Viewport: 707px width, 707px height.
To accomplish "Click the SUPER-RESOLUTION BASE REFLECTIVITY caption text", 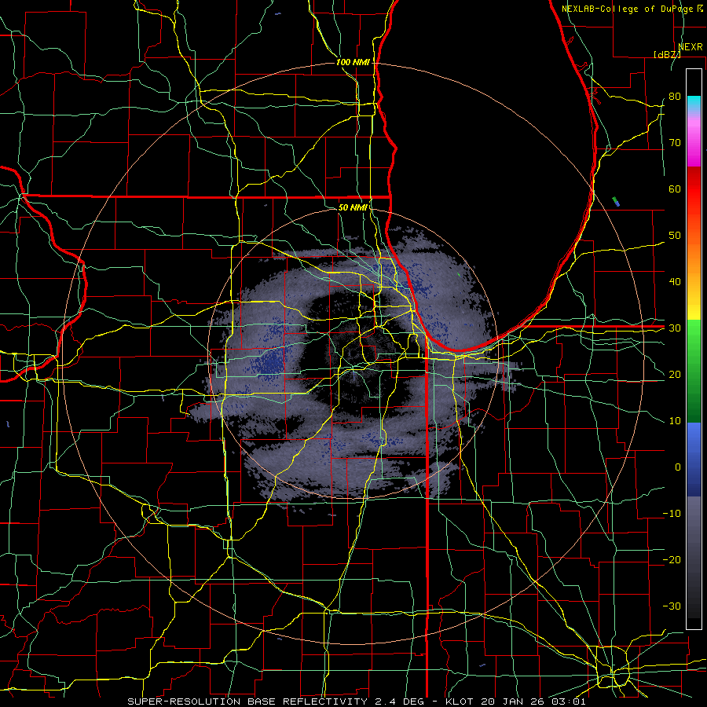I will coord(247,702).
